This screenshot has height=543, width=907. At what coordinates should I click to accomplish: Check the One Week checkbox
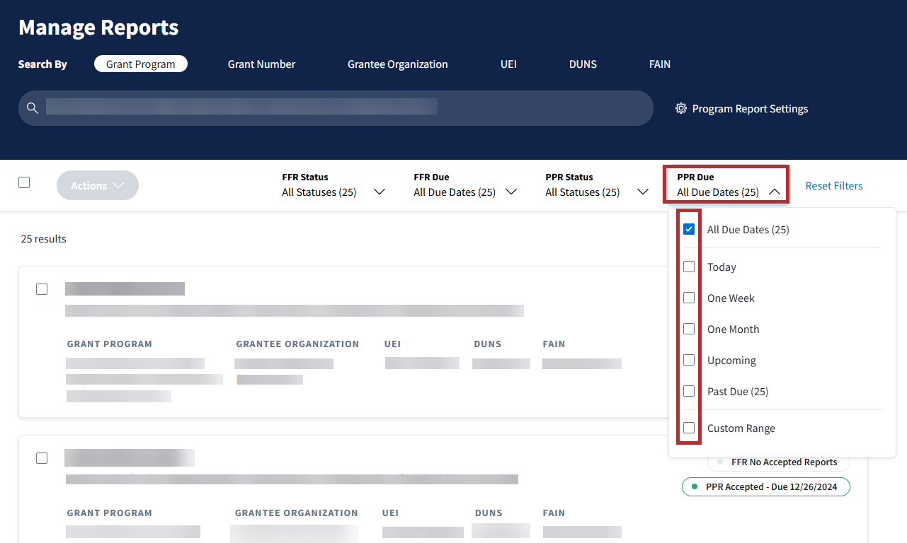[689, 298]
